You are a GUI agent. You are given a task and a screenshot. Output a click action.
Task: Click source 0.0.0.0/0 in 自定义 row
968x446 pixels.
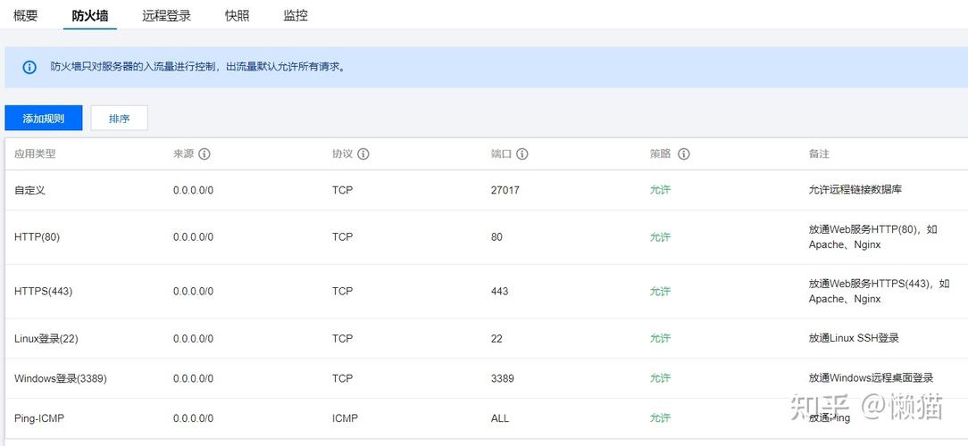pos(193,190)
